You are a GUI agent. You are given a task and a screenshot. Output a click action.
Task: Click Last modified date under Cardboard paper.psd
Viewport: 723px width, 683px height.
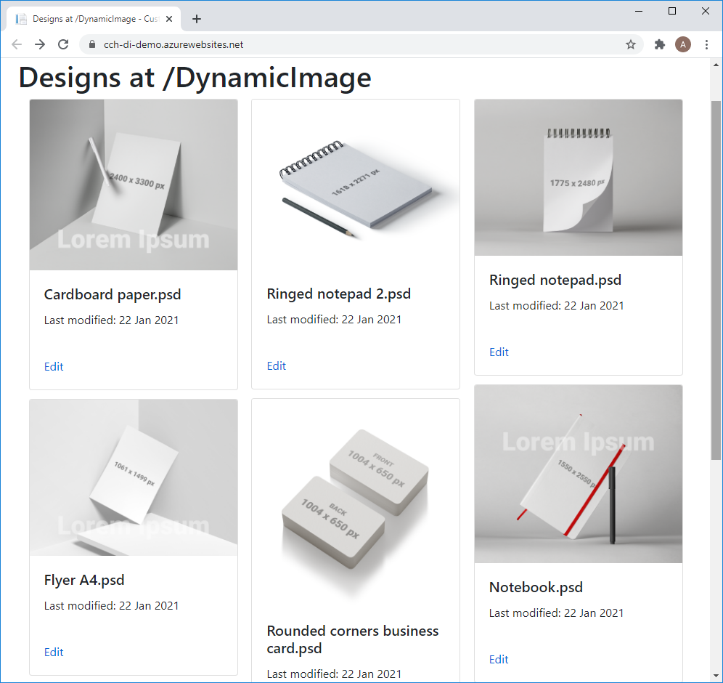click(111, 320)
